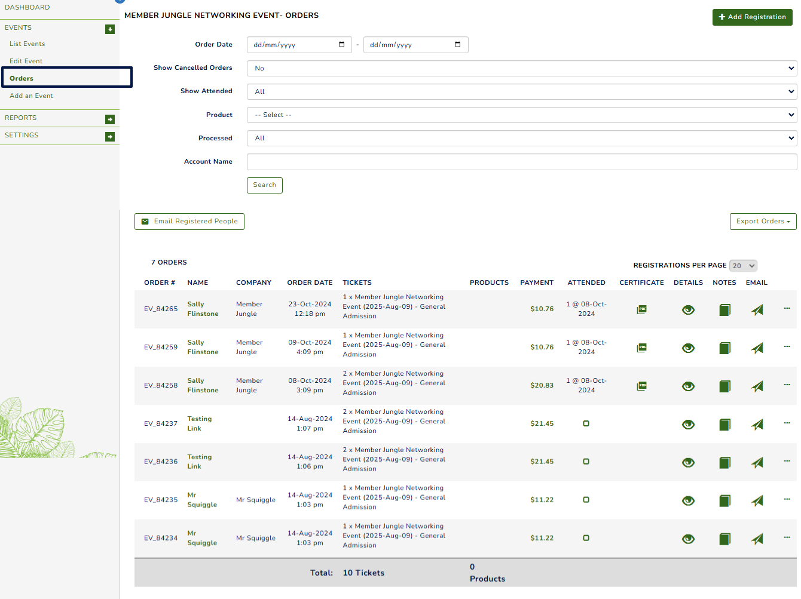Open PDF certificate for order EV_84265
Screen dimensions: 801x599
641,309
